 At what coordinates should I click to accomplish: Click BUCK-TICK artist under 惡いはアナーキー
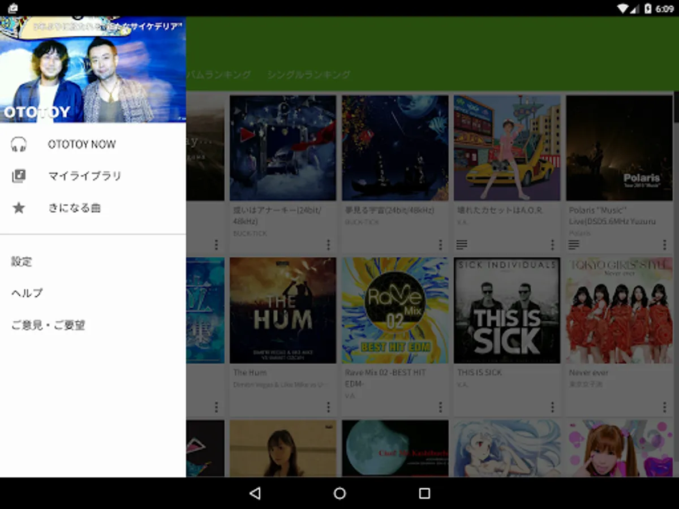(250, 233)
